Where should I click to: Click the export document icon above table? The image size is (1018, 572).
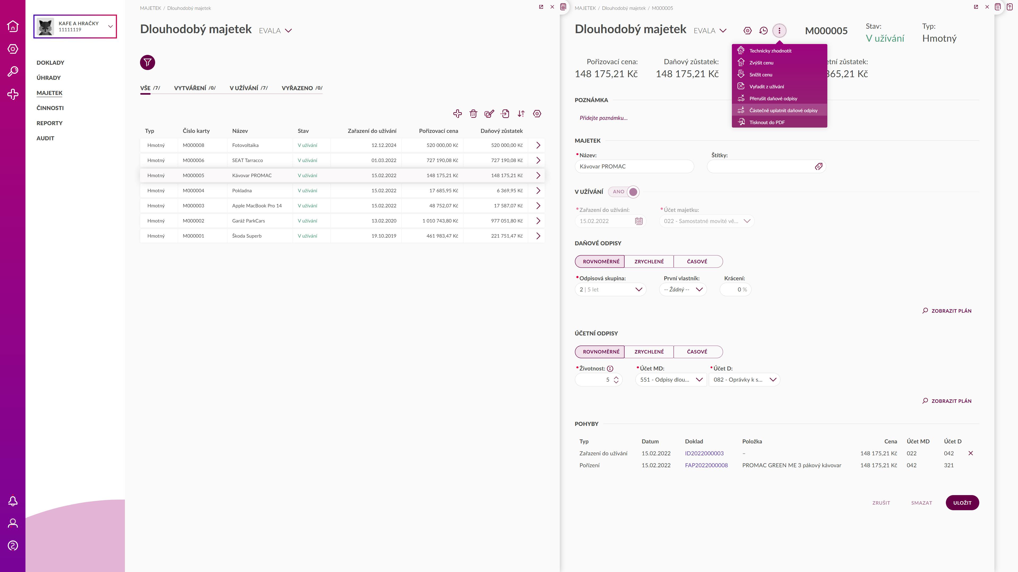pyautogui.click(x=505, y=114)
